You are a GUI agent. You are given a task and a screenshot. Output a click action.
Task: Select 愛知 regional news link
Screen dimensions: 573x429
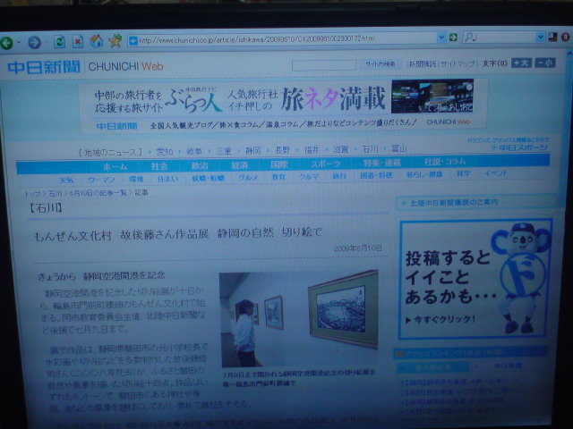click(x=164, y=151)
